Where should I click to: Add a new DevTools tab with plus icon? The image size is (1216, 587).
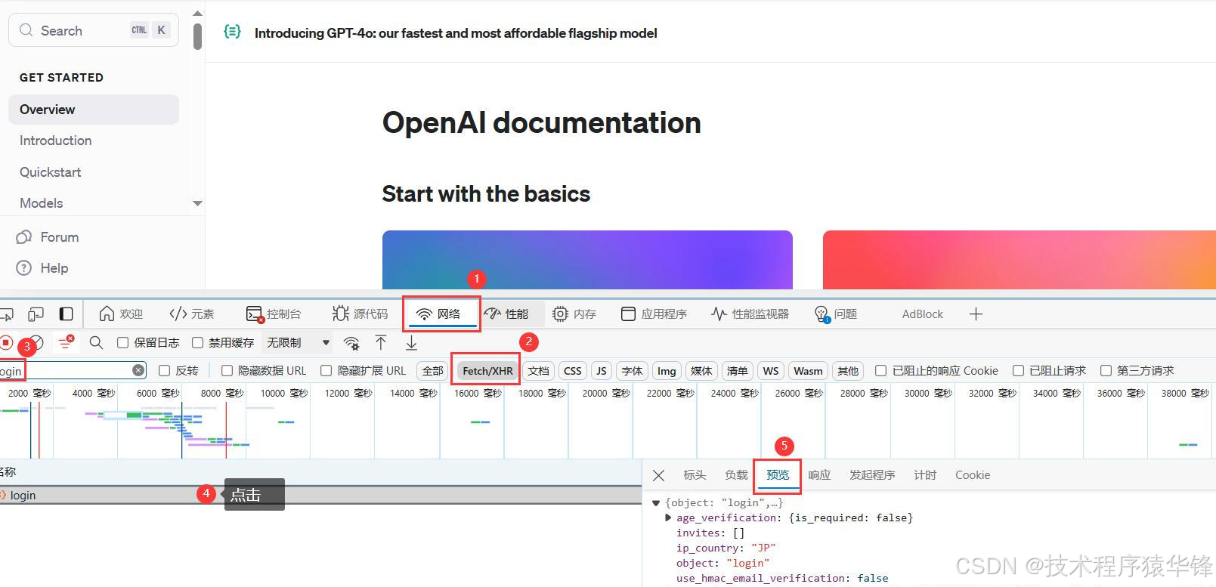976,314
